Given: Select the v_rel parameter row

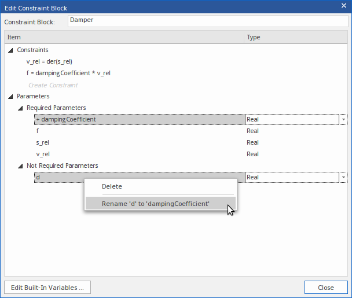Looking at the screenshot, I should pyautogui.click(x=42, y=154).
